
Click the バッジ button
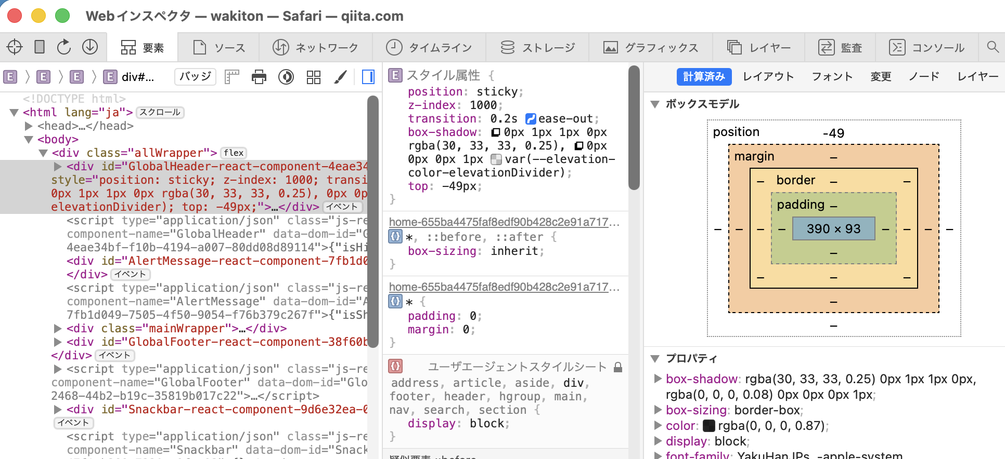tap(195, 77)
